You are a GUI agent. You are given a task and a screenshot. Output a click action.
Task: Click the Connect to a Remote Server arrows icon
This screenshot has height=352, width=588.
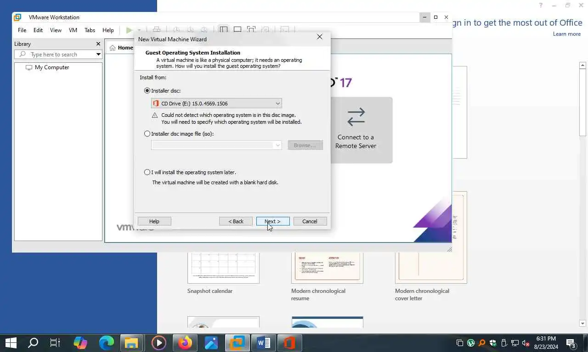(356, 117)
